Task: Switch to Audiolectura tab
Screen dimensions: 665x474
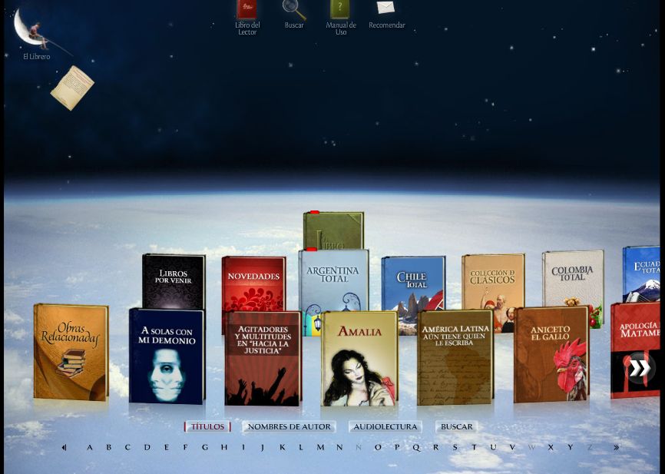Action: click(x=385, y=426)
